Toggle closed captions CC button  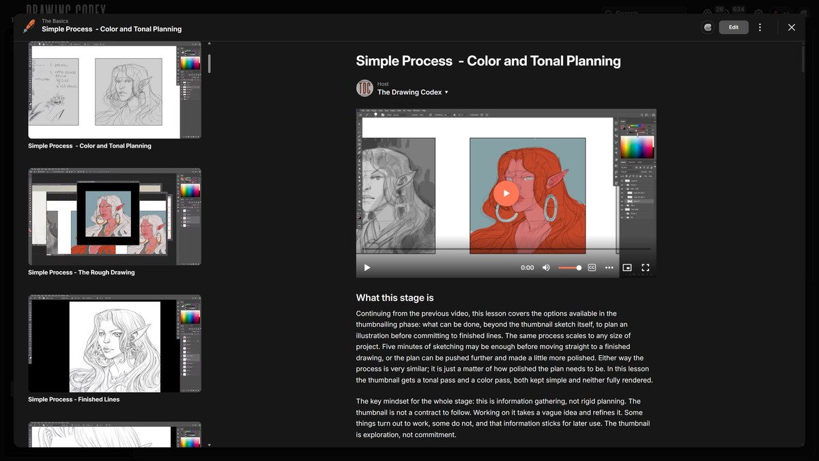tap(592, 268)
